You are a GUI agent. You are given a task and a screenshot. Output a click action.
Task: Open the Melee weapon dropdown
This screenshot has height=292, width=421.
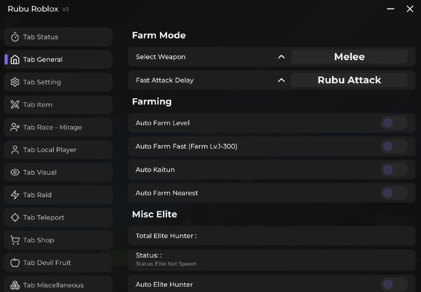pos(349,57)
